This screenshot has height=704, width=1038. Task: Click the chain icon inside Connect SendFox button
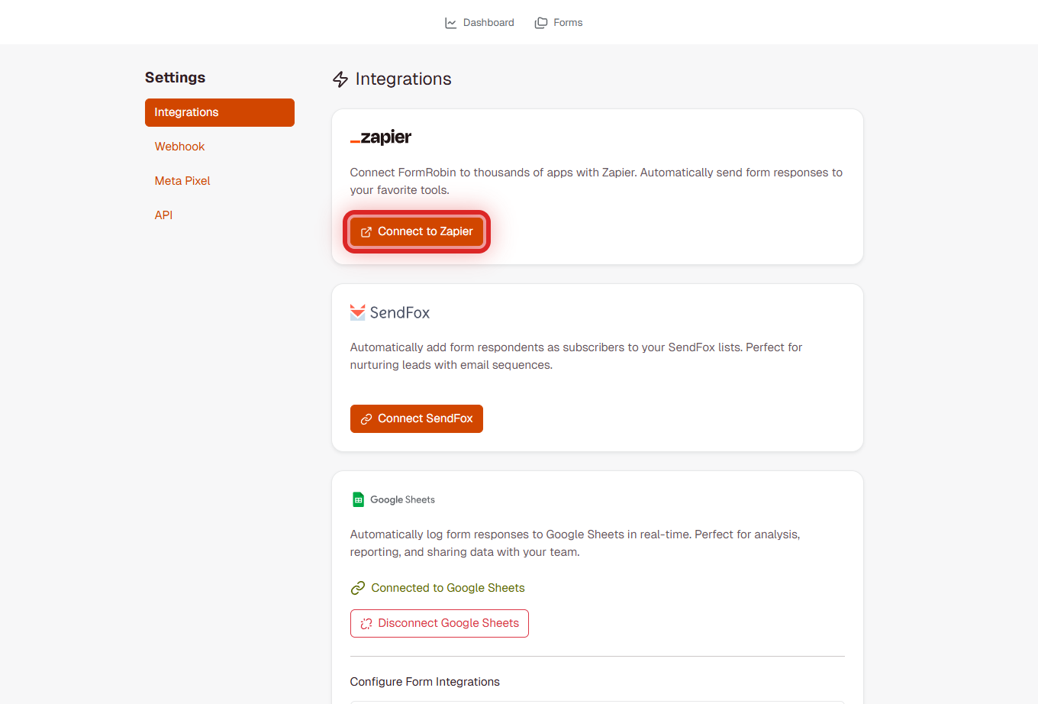click(366, 418)
